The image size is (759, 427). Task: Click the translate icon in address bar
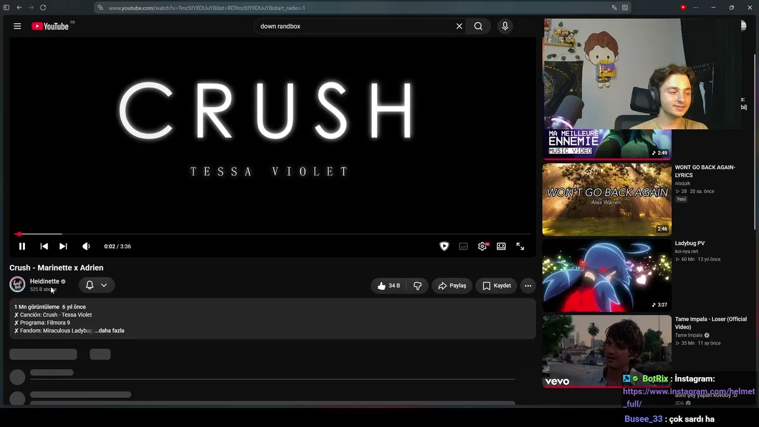(614, 8)
